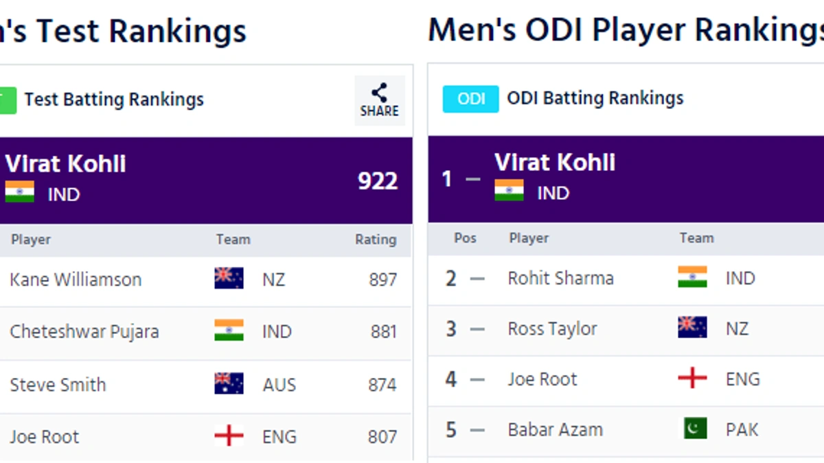The image size is (824, 463).
Task: Click the Share icon button
Action: (379, 100)
